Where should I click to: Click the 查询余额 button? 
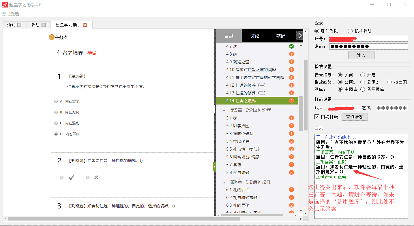tap(354, 117)
